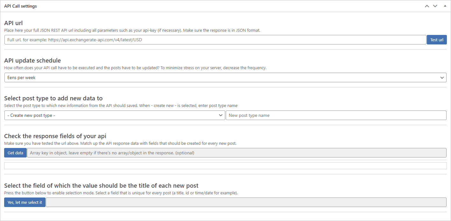This screenshot has height=221, width=451.
Task: Click the Check the response fields heading
Action: [55, 136]
